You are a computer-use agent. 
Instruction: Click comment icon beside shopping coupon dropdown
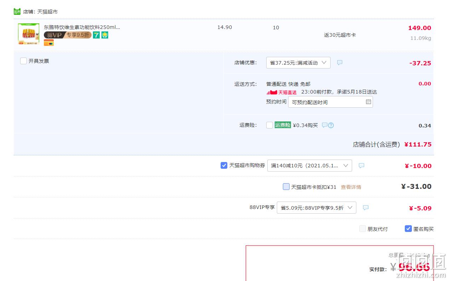tap(361, 166)
